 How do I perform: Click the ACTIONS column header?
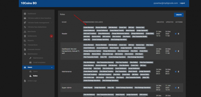(179, 22)
